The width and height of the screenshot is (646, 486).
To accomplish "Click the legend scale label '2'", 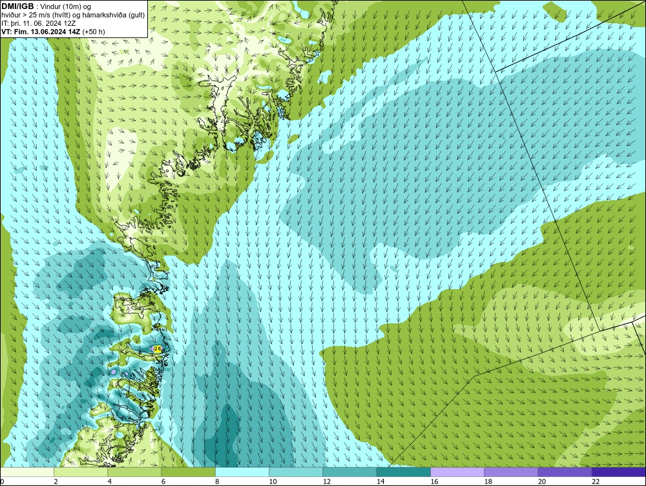I will pyautogui.click(x=56, y=482).
